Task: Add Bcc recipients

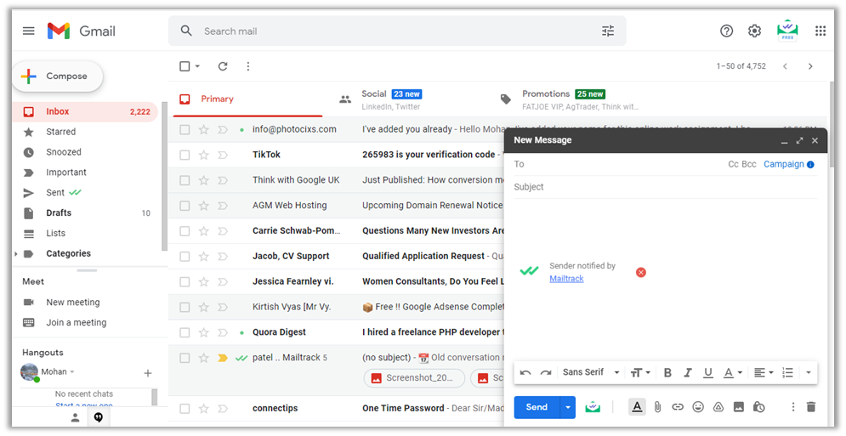Action: click(x=749, y=164)
